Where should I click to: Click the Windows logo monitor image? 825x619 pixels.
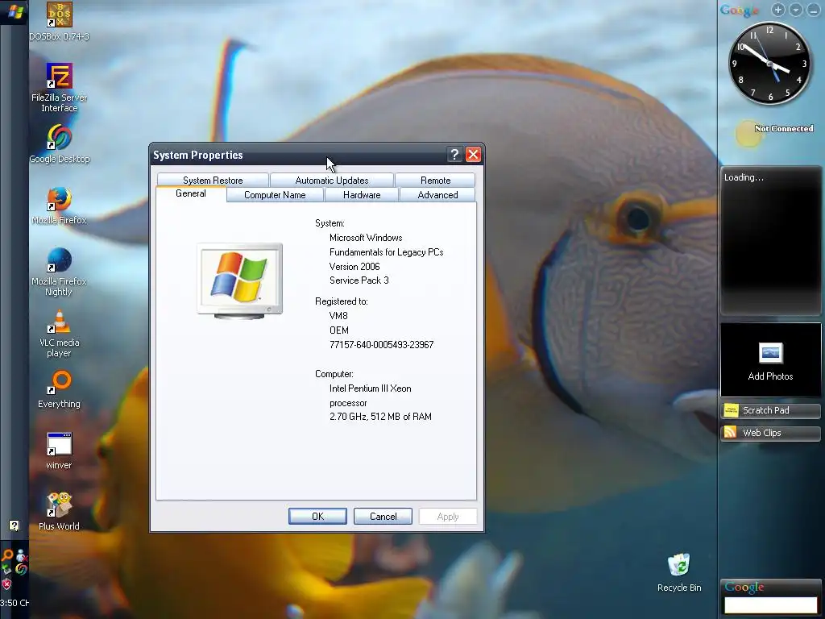coord(240,281)
